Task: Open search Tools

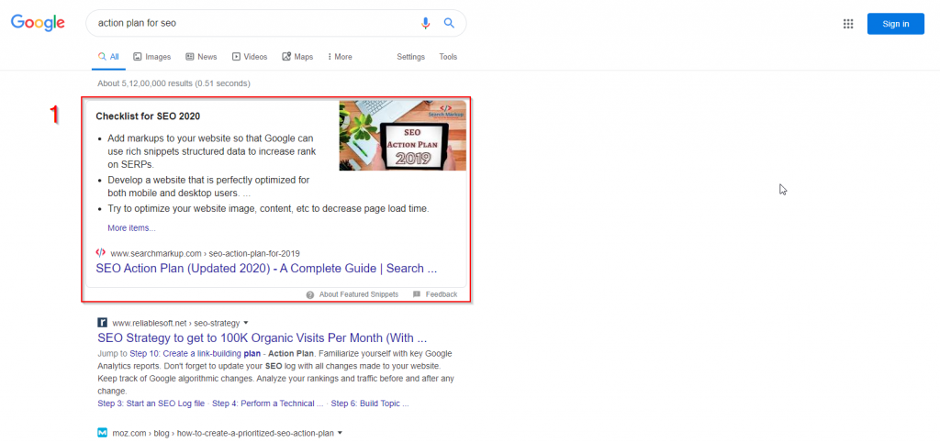Action: (x=448, y=57)
